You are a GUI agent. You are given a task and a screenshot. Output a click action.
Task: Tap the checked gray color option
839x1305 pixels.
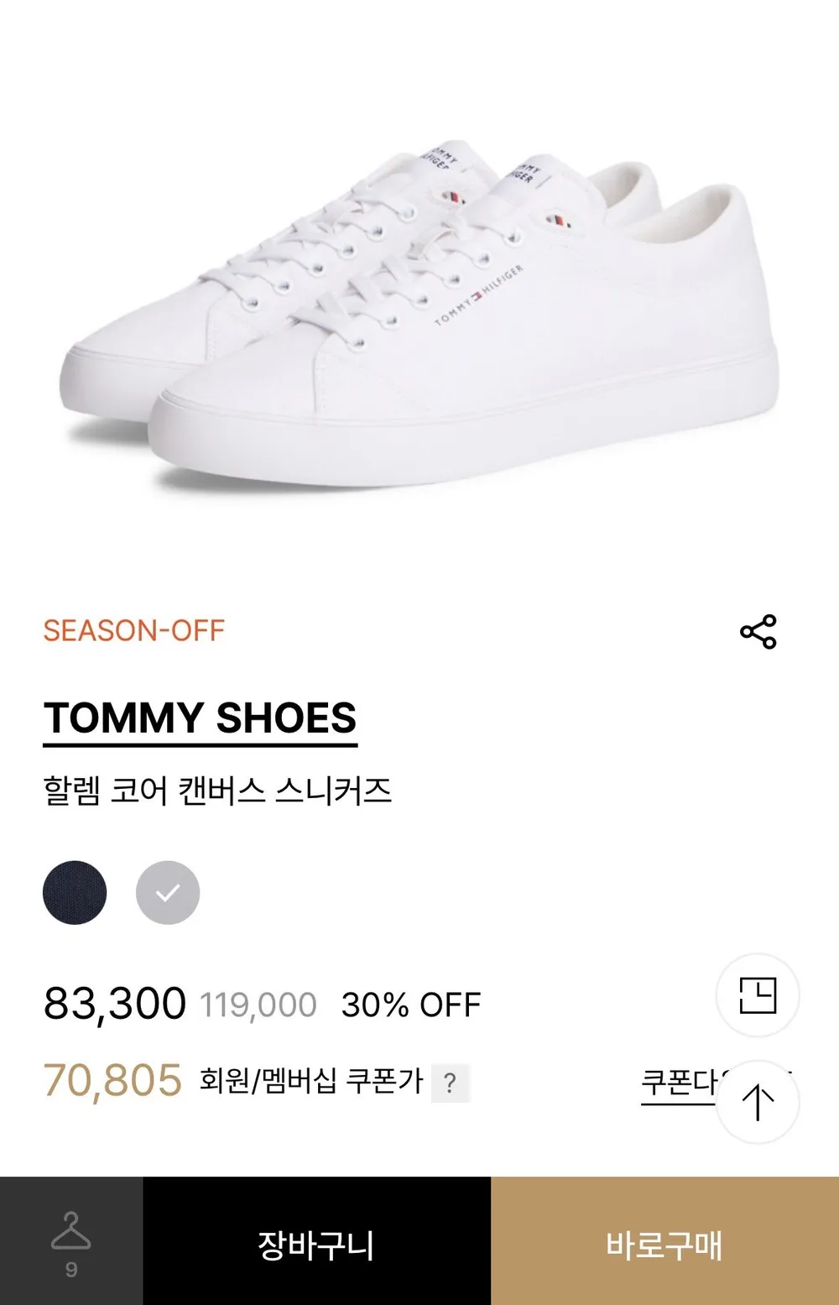tap(168, 892)
